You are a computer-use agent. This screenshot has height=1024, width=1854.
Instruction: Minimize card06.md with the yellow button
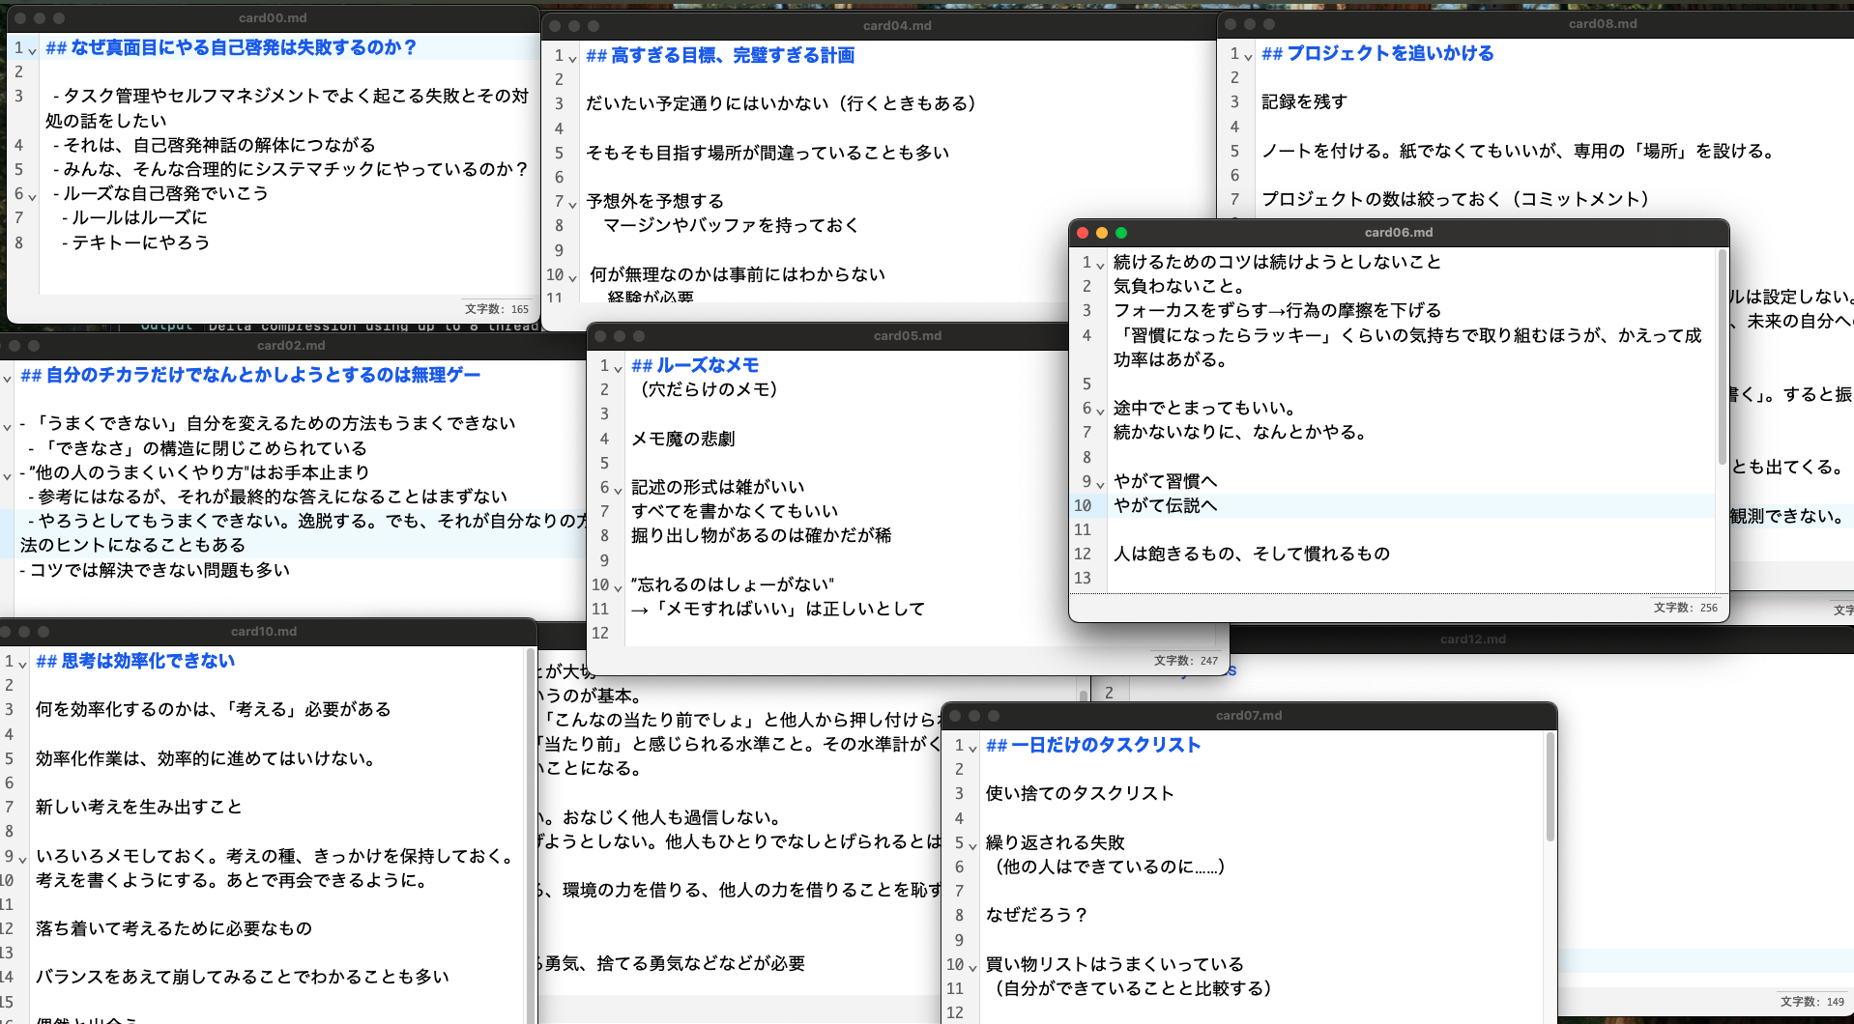[1102, 233]
